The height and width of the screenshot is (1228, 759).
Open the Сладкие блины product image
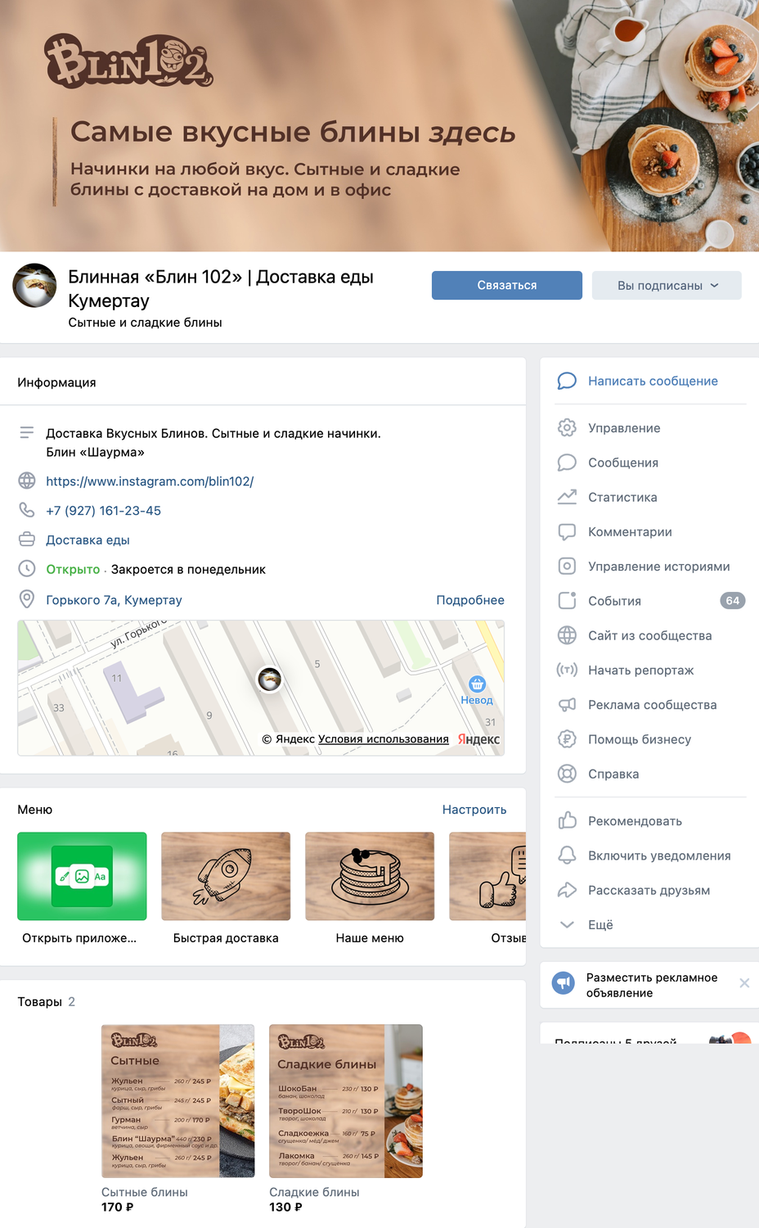(346, 1101)
